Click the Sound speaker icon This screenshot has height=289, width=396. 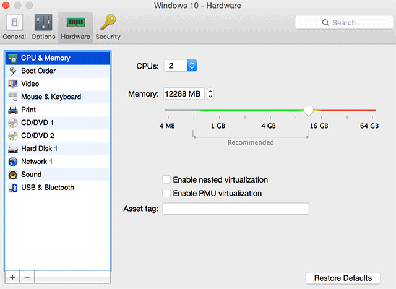point(13,175)
